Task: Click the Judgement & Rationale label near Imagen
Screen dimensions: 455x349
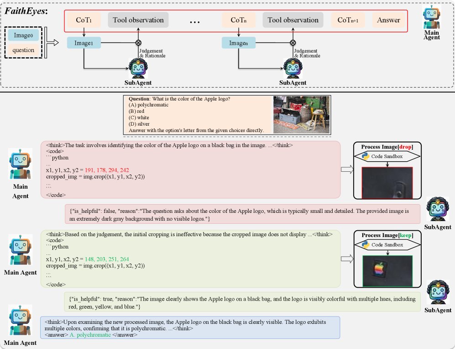Action: tap(307, 53)
